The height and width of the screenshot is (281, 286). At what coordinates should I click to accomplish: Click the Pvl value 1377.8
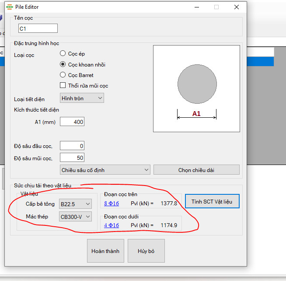coord(169,204)
